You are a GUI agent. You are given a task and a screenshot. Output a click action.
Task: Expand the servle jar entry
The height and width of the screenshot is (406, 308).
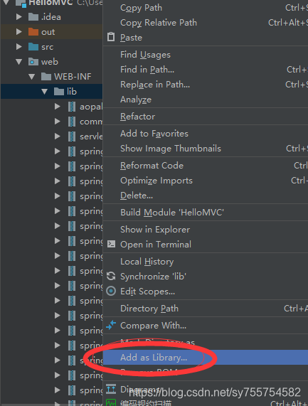point(57,137)
